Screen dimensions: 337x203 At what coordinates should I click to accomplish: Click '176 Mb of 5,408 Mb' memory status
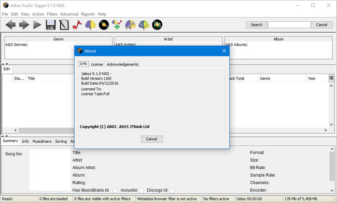tap(301, 199)
